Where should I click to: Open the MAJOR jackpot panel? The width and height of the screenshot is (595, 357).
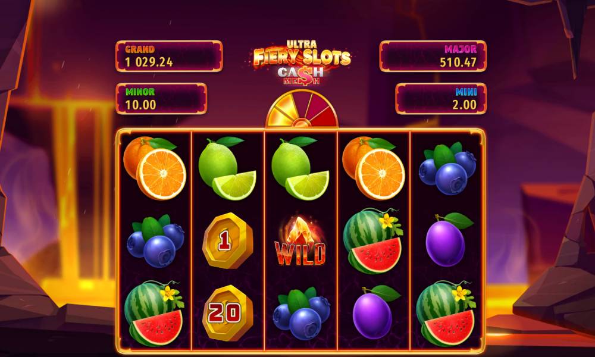point(433,56)
